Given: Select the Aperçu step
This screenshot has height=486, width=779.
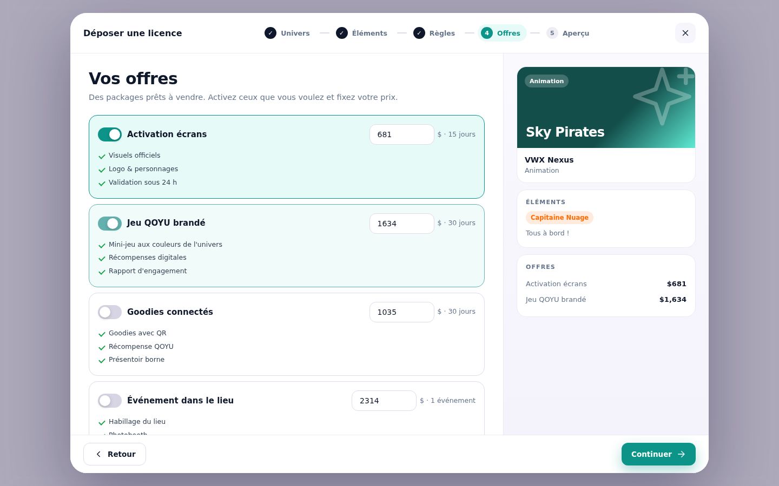Looking at the screenshot, I should 567,33.
